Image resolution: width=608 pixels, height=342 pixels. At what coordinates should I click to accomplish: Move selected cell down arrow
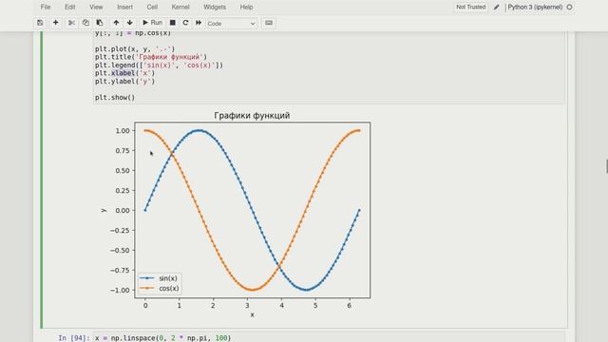click(x=130, y=23)
